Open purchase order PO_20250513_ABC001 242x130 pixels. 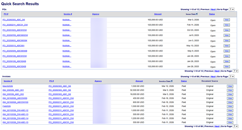coord(13,46)
